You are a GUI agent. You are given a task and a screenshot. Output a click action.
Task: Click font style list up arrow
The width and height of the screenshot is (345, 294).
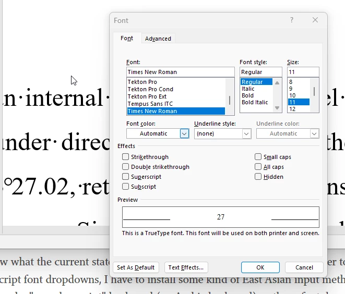click(x=277, y=83)
